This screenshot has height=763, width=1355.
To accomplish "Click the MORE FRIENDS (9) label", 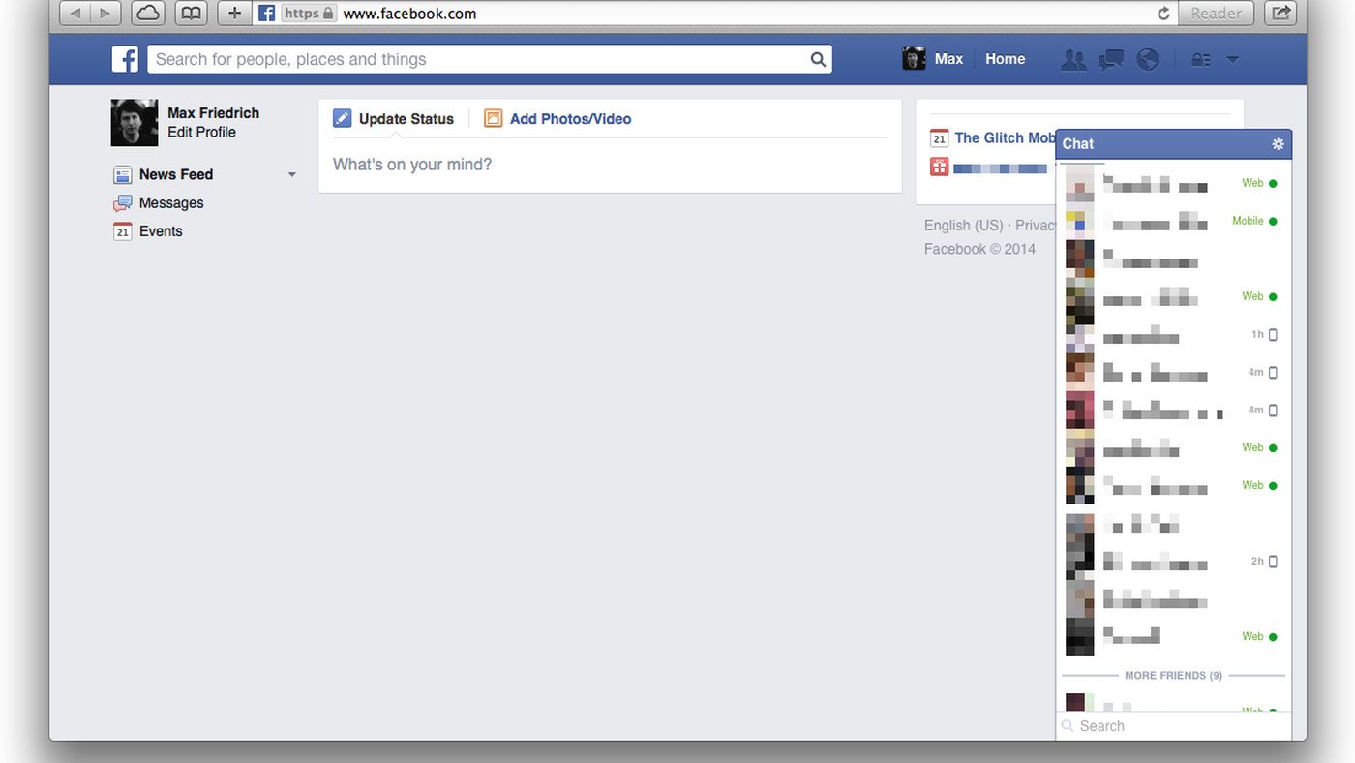I will (x=1173, y=676).
